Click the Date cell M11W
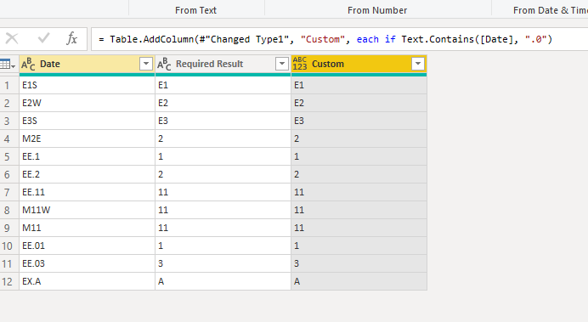The height and width of the screenshot is (322, 588). pos(87,211)
